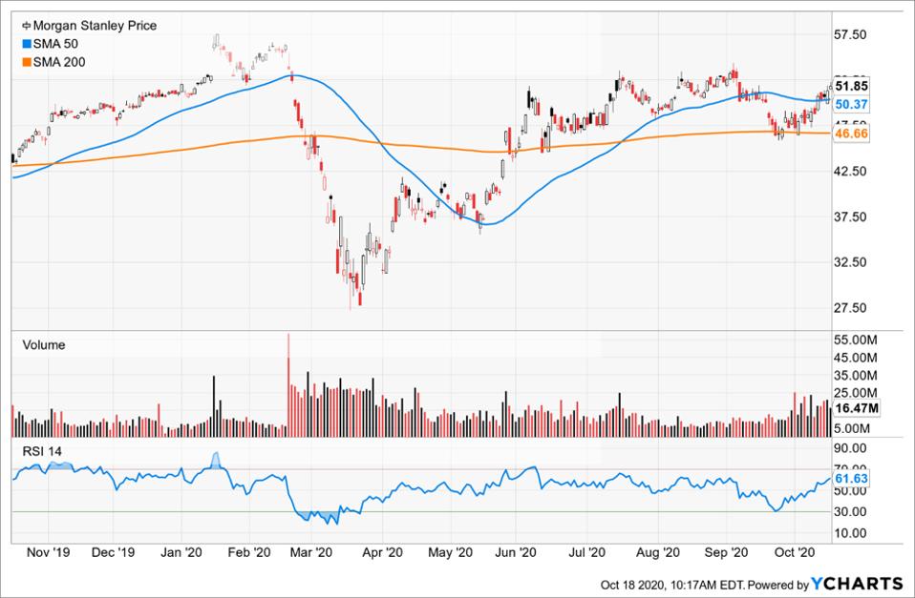Click the Jul '20 date axis label
Image resolution: width=915 pixels, height=598 pixels.
pyautogui.click(x=586, y=552)
